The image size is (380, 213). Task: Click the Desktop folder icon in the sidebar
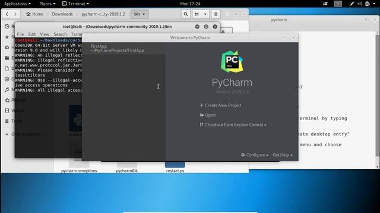(7, 58)
